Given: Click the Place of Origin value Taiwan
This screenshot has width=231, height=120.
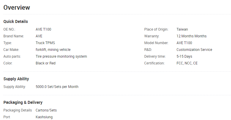Looking at the screenshot, I should coord(182,29).
